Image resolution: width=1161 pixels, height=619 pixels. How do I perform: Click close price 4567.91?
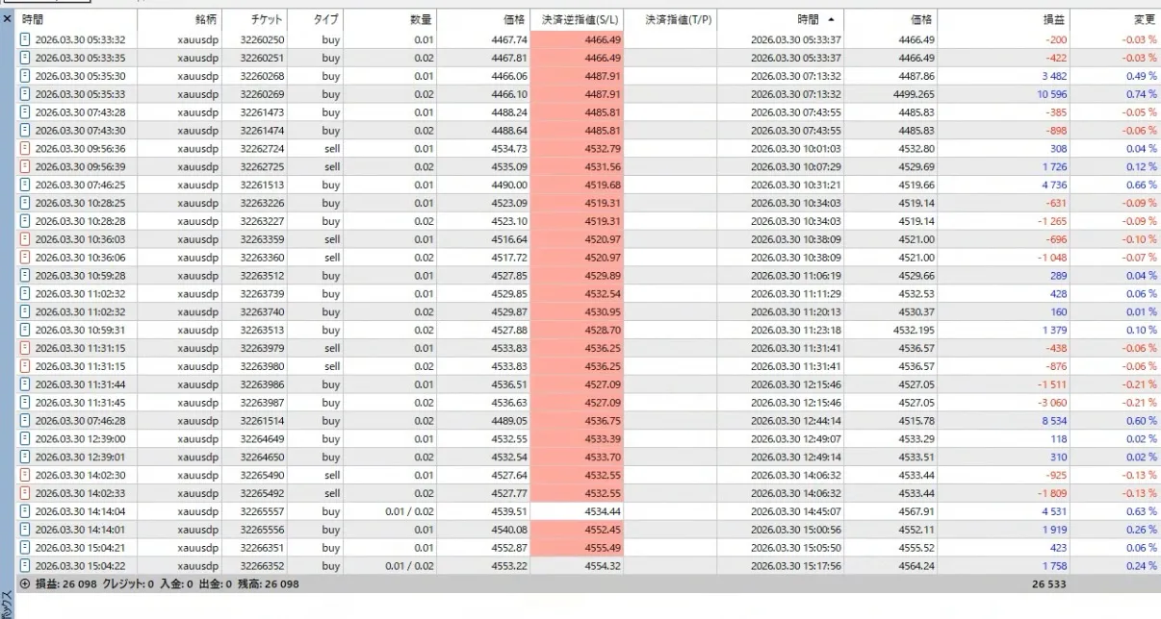(x=916, y=511)
